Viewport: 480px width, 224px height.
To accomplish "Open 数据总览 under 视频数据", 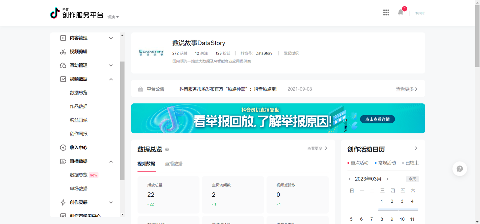I will point(79,93).
